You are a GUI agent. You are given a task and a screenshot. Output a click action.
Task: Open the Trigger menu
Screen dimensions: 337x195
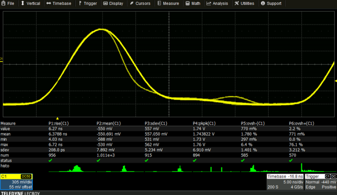click(88, 4)
